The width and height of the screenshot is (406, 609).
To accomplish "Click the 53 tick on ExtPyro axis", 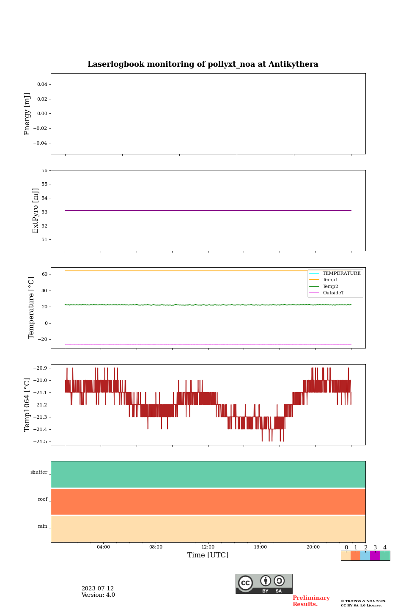I will (44, 212).
